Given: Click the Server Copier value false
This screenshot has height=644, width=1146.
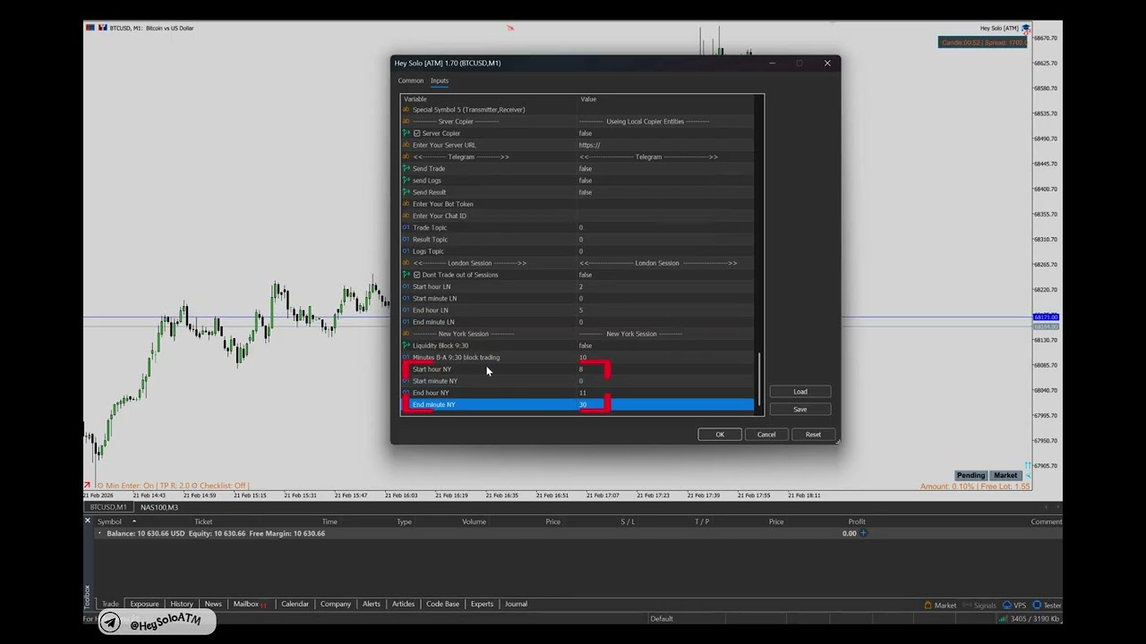Looking at the screenshot, I should click(586, 133).
